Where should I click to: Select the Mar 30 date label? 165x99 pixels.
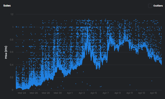tap(58, 93)
